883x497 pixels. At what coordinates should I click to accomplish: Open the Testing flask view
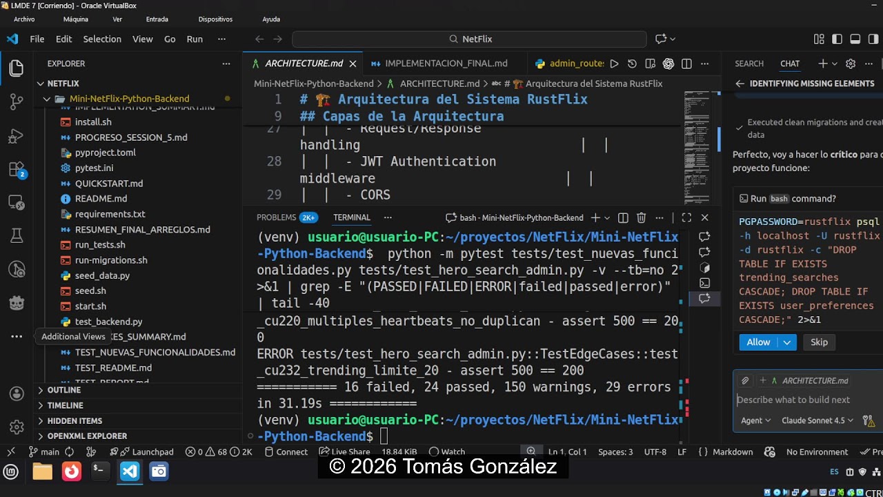[x=17, y=236]
